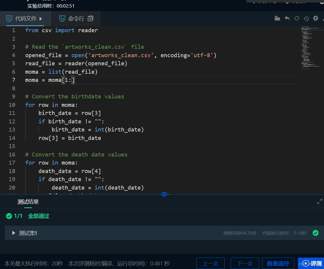Expand the 测试集1 results entry
The height and width of the screenshot is (269, 324).
click(13, 233)
